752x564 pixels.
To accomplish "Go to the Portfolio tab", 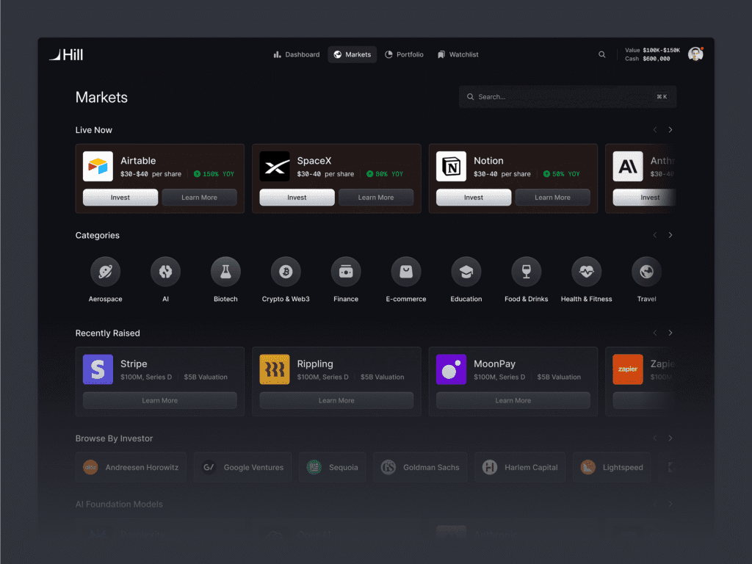I will click(405, 54).
